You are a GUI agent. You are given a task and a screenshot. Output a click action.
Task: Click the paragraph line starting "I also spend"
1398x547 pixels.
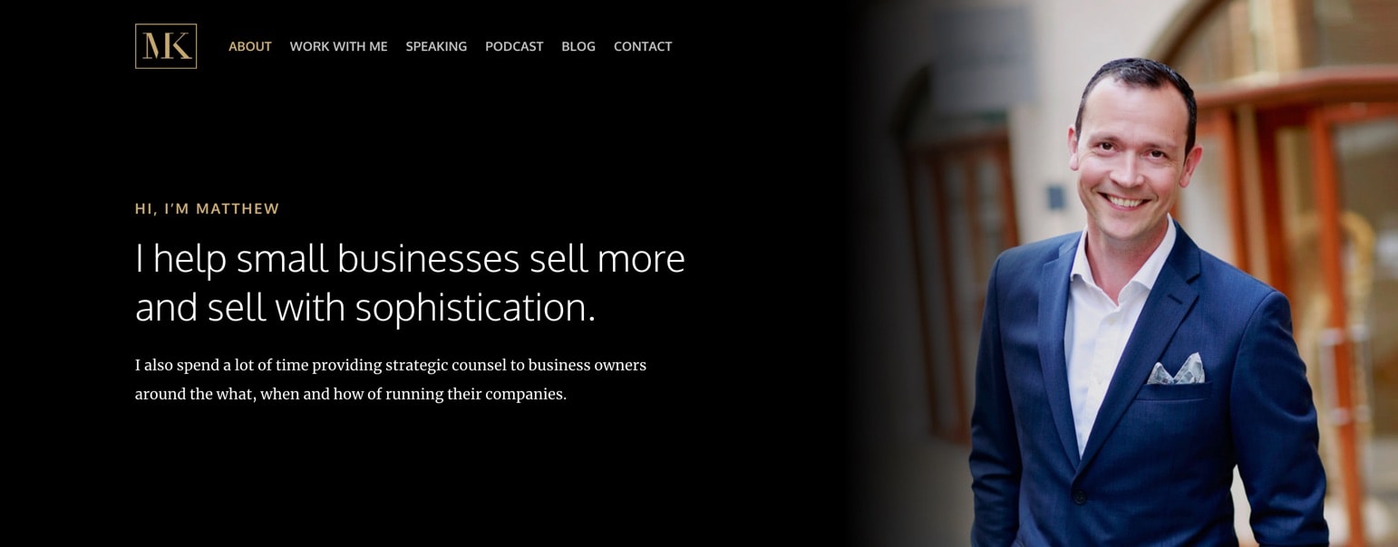pos(391,366)
